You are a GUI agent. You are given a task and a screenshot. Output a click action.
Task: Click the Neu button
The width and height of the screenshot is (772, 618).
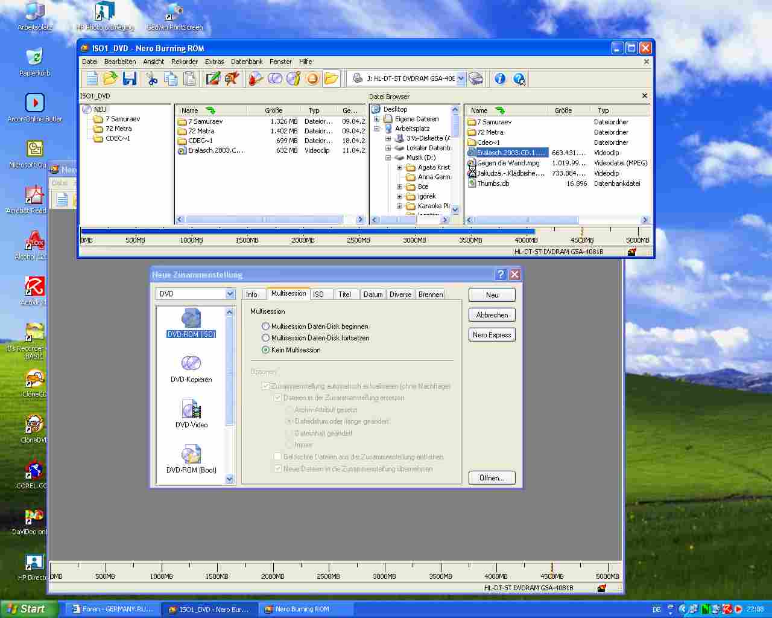492,295
